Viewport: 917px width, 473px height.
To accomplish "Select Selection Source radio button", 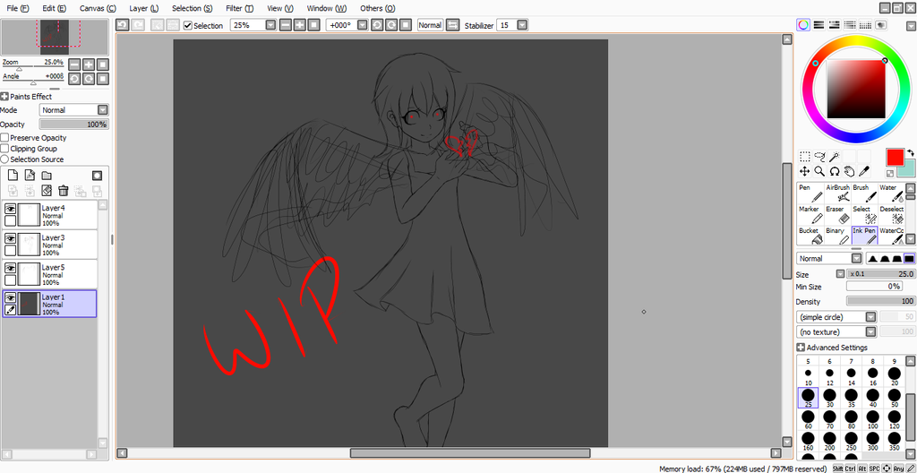I will [4, 159].
